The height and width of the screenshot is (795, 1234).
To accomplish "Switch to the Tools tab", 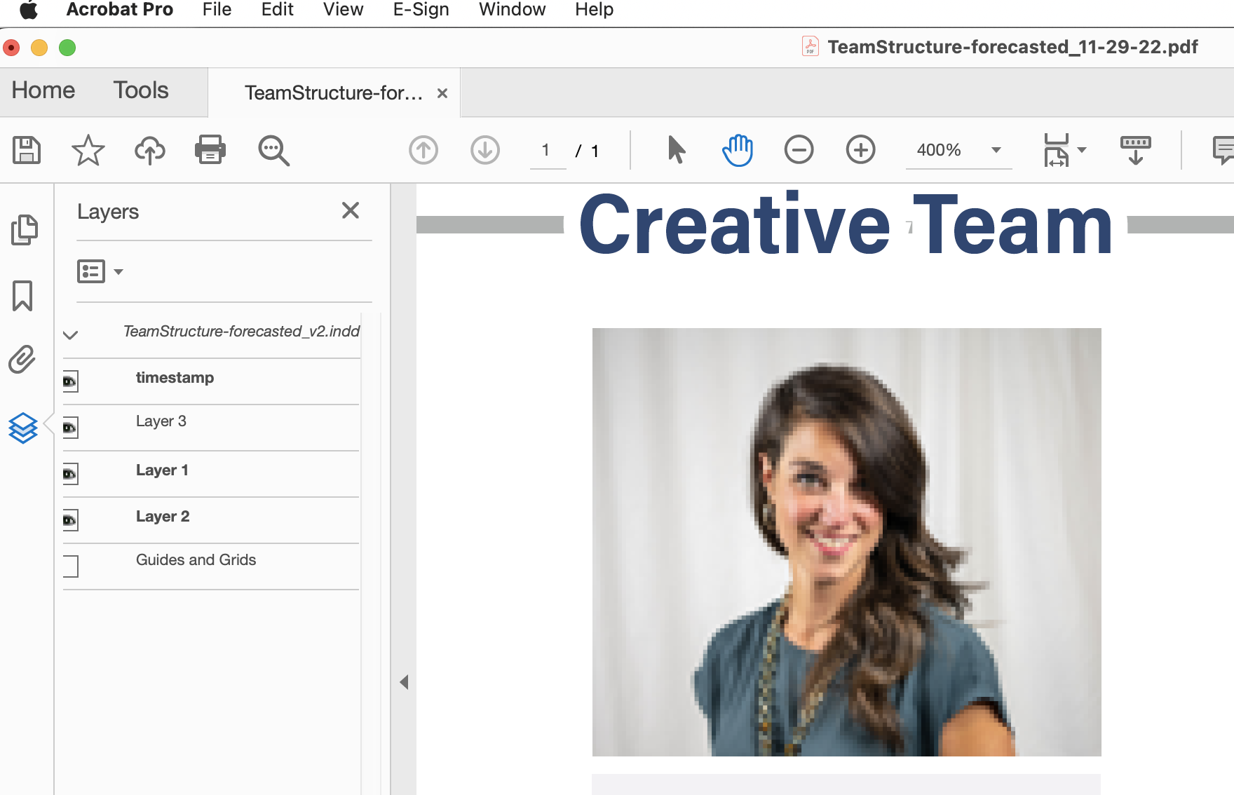I will [x=140, y=90].
